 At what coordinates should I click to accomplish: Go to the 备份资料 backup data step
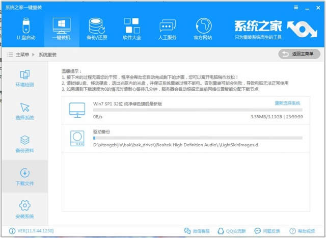pos(24,144)
